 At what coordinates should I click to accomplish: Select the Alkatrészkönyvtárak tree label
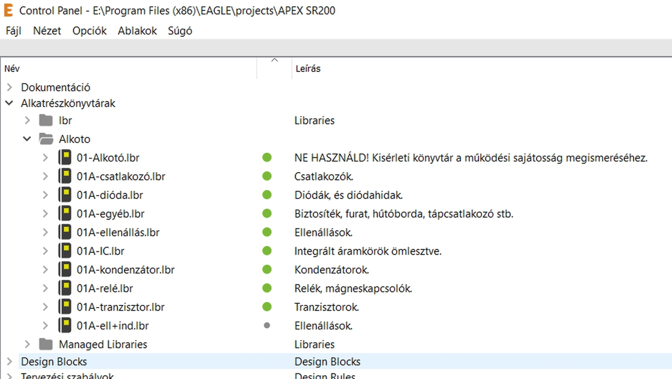[x=68, y=103]
